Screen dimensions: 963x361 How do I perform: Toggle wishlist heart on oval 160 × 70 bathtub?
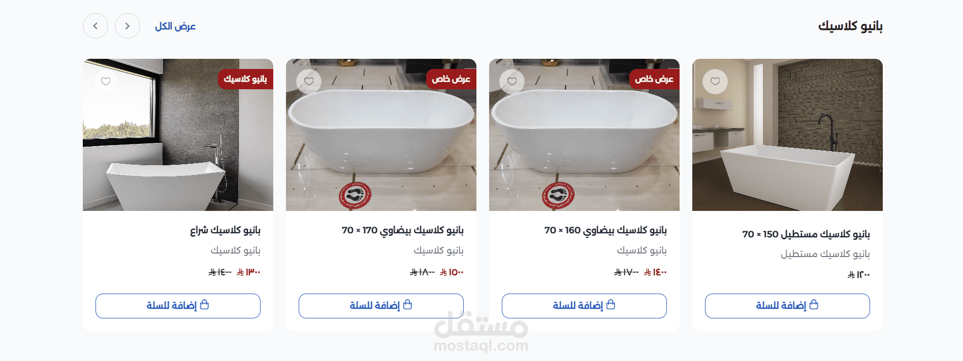pos(512,81)
